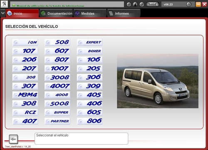Choose the 306 vehicle
The height and width of the screenshot is (150, 208).
pos(90,77)
